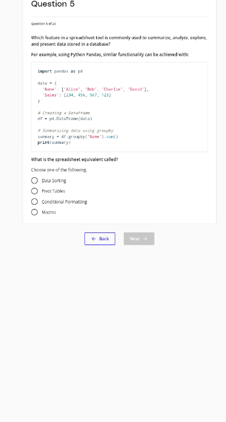Click the 'Conditional Formatting' answer text
Viewport: 226px width, 422px height.
(x=64, y=202)
